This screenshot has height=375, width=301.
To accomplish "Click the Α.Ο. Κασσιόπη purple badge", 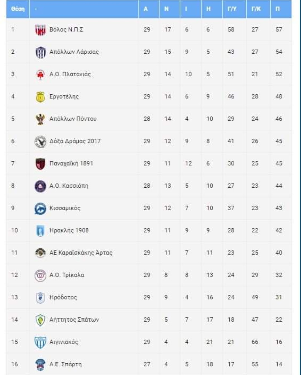I will pyautogui.click(x=40, y=186).
